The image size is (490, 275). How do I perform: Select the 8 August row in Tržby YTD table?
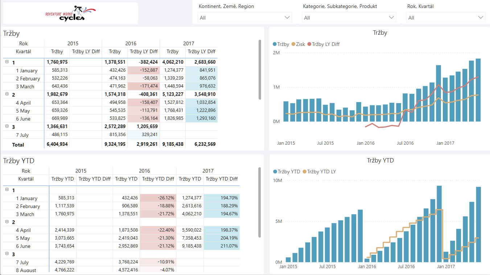121,270
